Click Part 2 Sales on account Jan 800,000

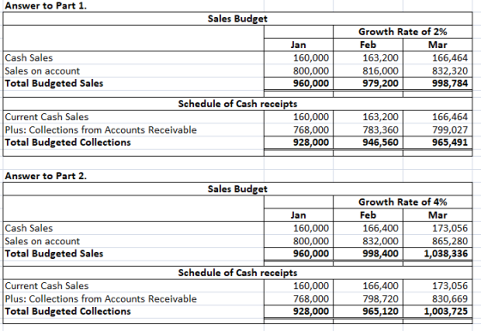299,241
